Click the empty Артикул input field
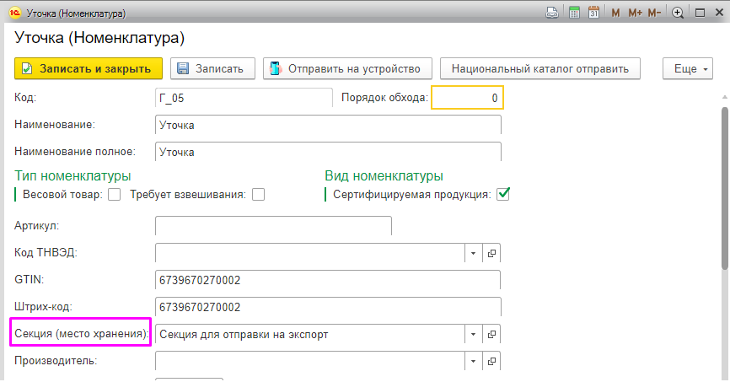 click(273, 226)
